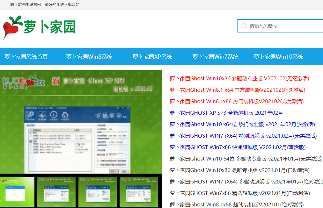Click GHOST WIN7 (X64) 特别旗舰版 link

pos(244,136)
